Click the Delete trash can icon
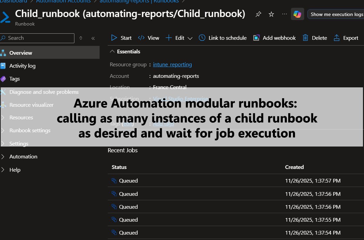The width and height of the screenshot is (364, 240). [305, 38]
